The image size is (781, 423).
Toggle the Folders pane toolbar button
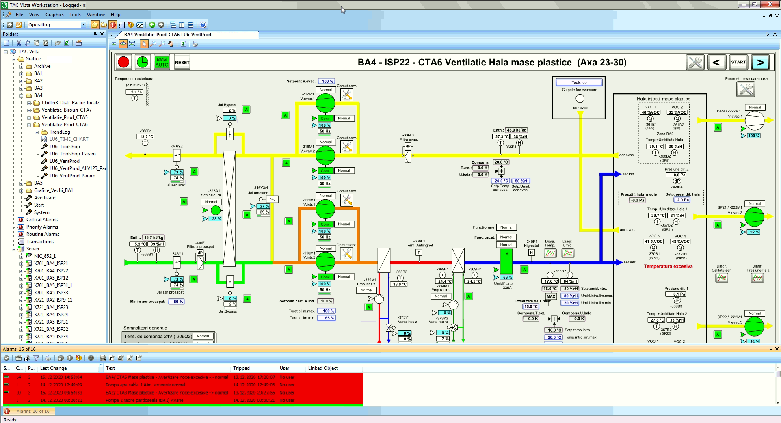[95, 25]
